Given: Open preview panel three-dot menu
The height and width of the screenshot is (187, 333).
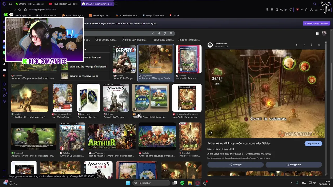Looking at the screenshot, I should tap(311, 45).
